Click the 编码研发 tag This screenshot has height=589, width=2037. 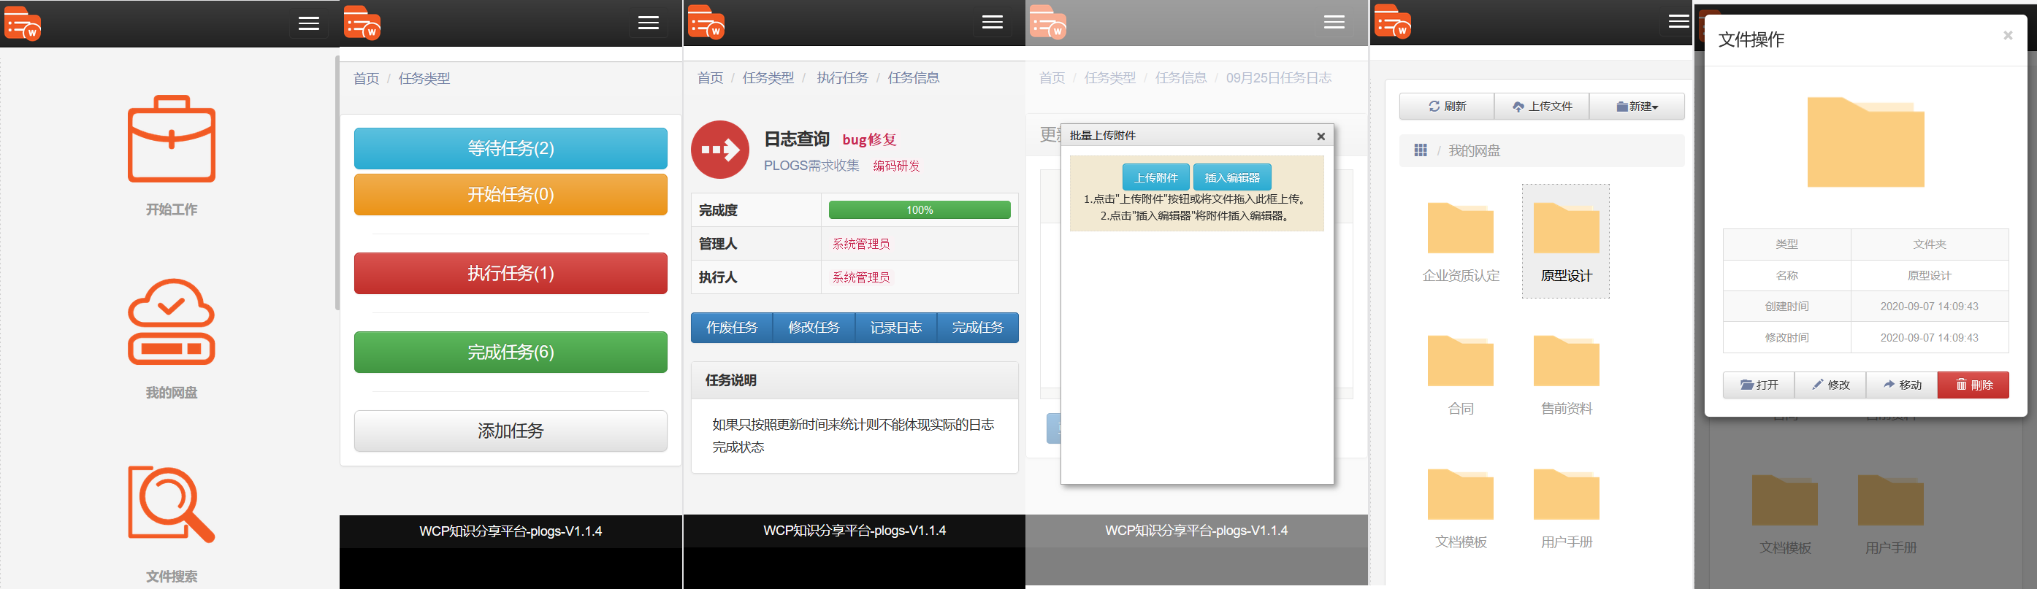pos(897,166)
